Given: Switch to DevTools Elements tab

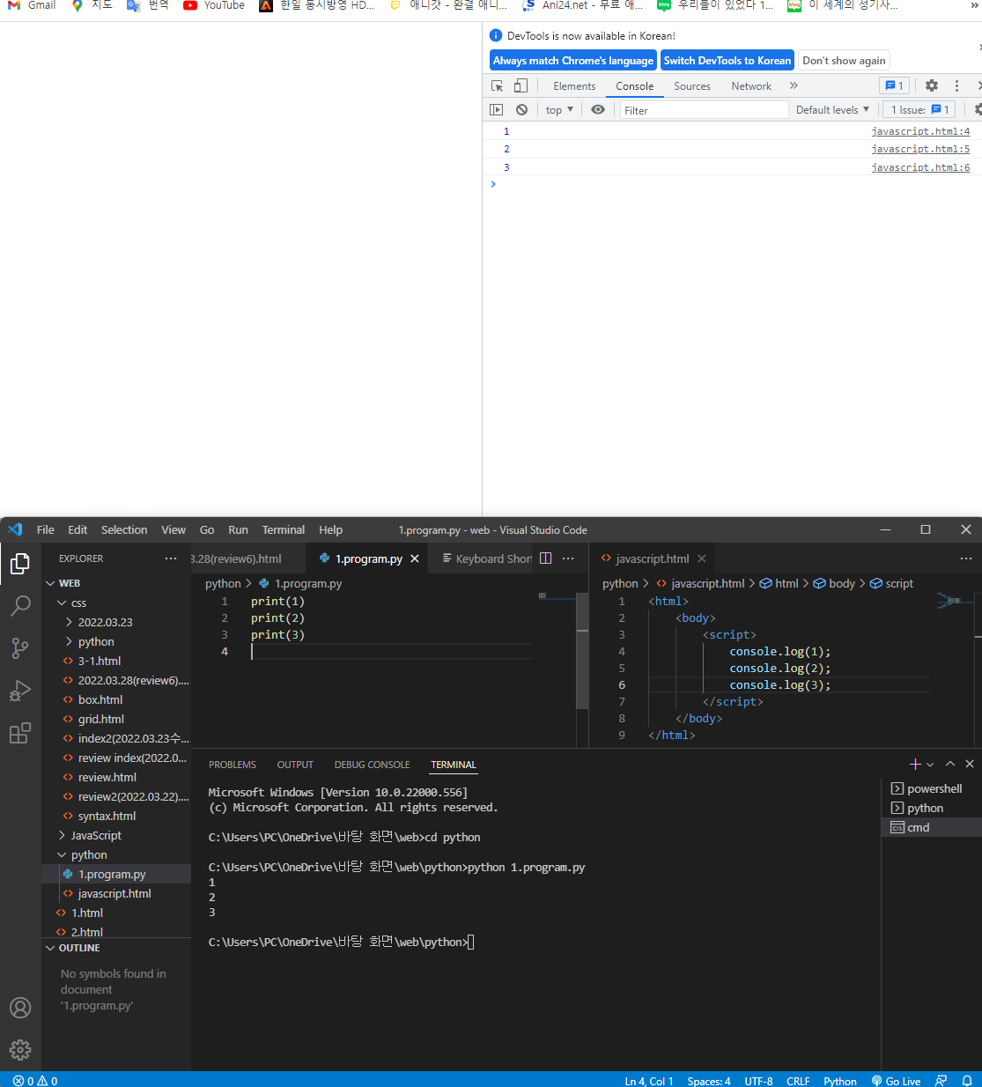Looking at the screenshot, I should 574,85.
